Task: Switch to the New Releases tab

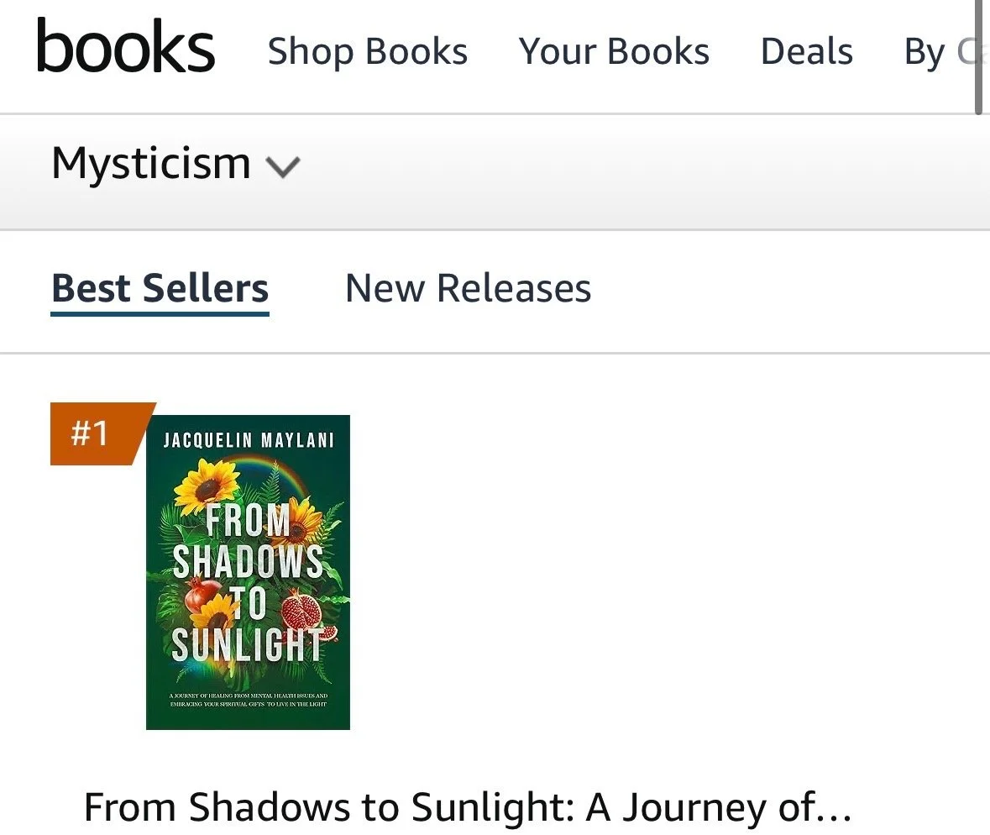Action: [468, 289]
